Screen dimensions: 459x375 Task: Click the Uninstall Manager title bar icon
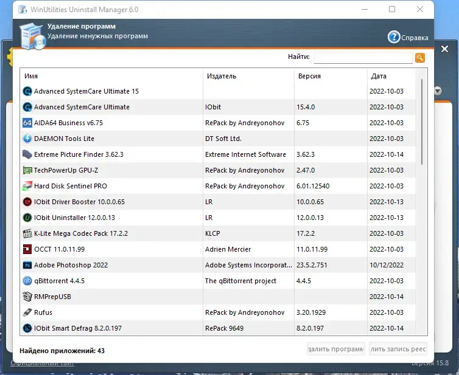tap(23, 9)
